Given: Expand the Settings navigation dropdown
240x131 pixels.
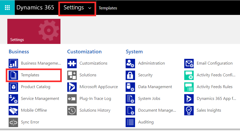Looking at the screenshot, I should tap(77, 8).
